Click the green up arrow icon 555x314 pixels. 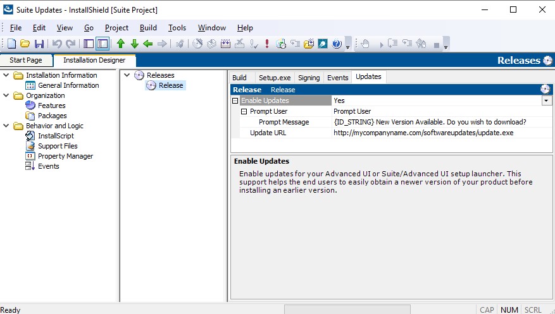pos(121,44)
